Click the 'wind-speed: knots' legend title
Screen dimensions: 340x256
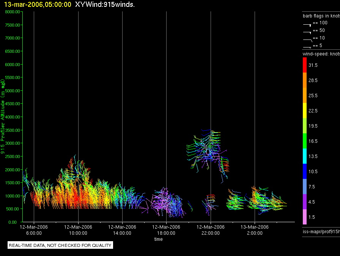click(x=321, y=54)
